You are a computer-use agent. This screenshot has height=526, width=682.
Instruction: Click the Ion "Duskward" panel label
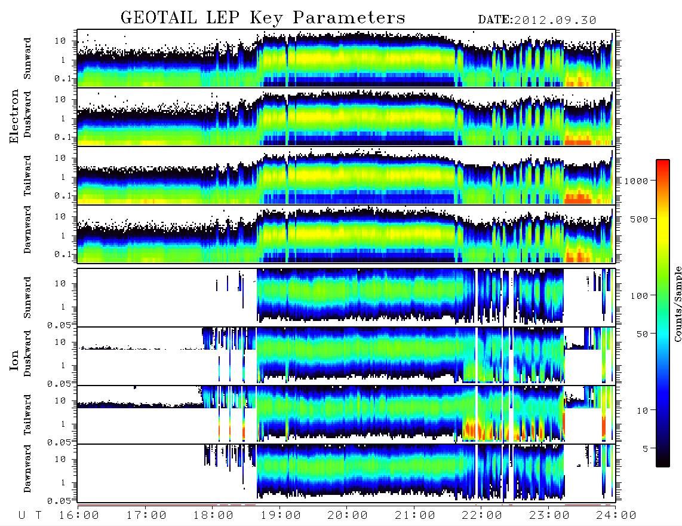(27, 354)
